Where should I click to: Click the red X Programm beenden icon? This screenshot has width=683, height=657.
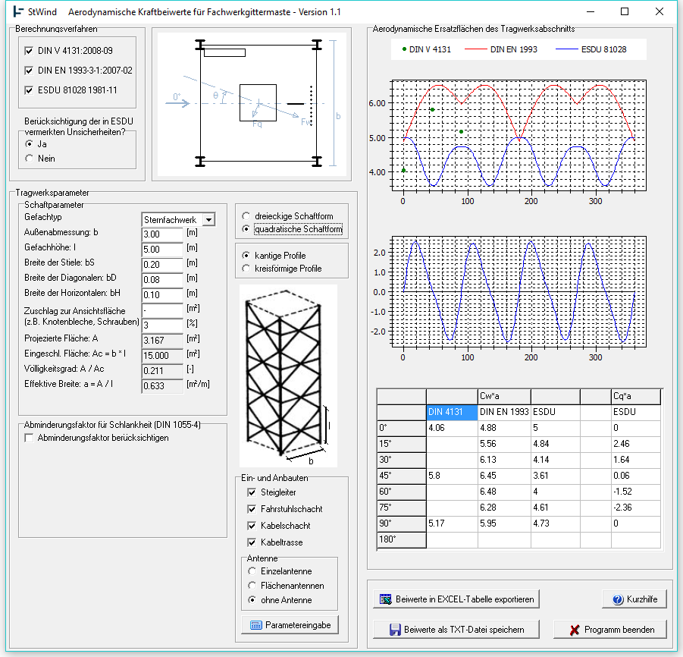tap(575, 630)
